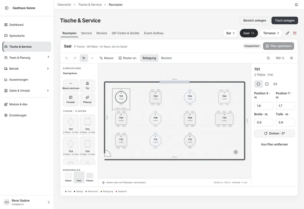Screen dimensions: 304x209
Task: Switch view to Belegung
Action: pos(149,58)
